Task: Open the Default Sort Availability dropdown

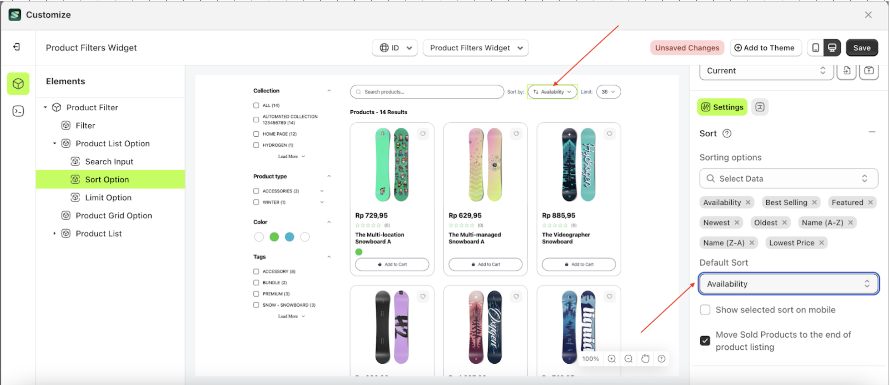Action: (x=788, y=284)
